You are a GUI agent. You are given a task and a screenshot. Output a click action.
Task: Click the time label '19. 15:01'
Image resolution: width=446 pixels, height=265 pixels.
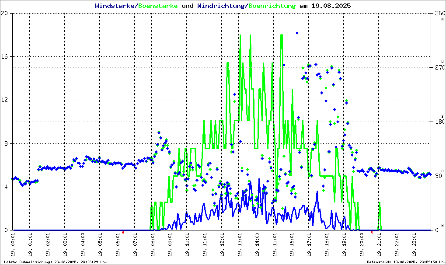(x=275, y=245)
